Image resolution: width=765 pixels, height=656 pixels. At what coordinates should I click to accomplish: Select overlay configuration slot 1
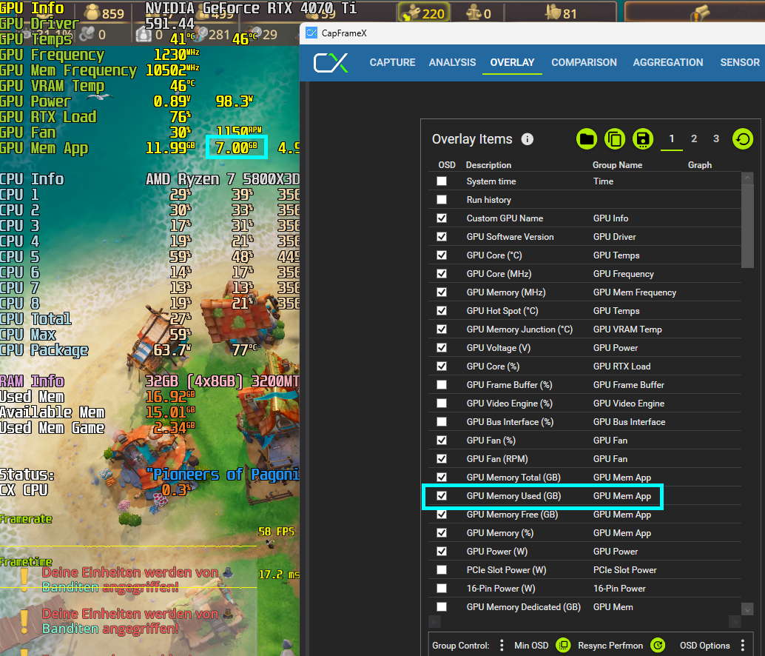pyautogui.click(x=671, y=138)
